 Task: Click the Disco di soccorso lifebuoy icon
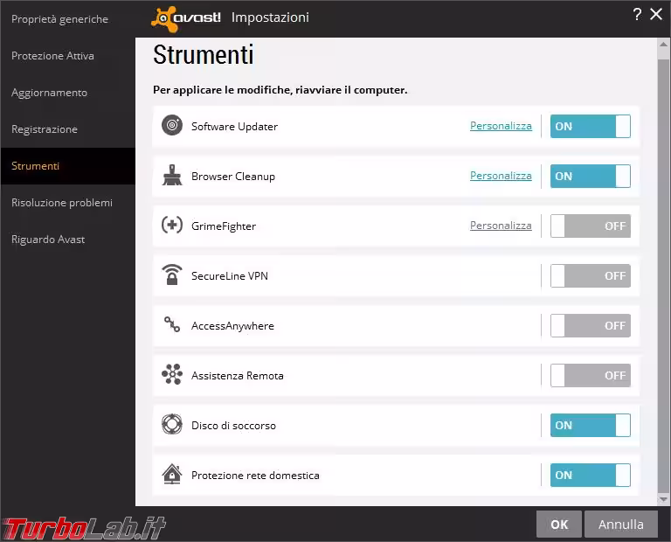(x=172, y=425)
